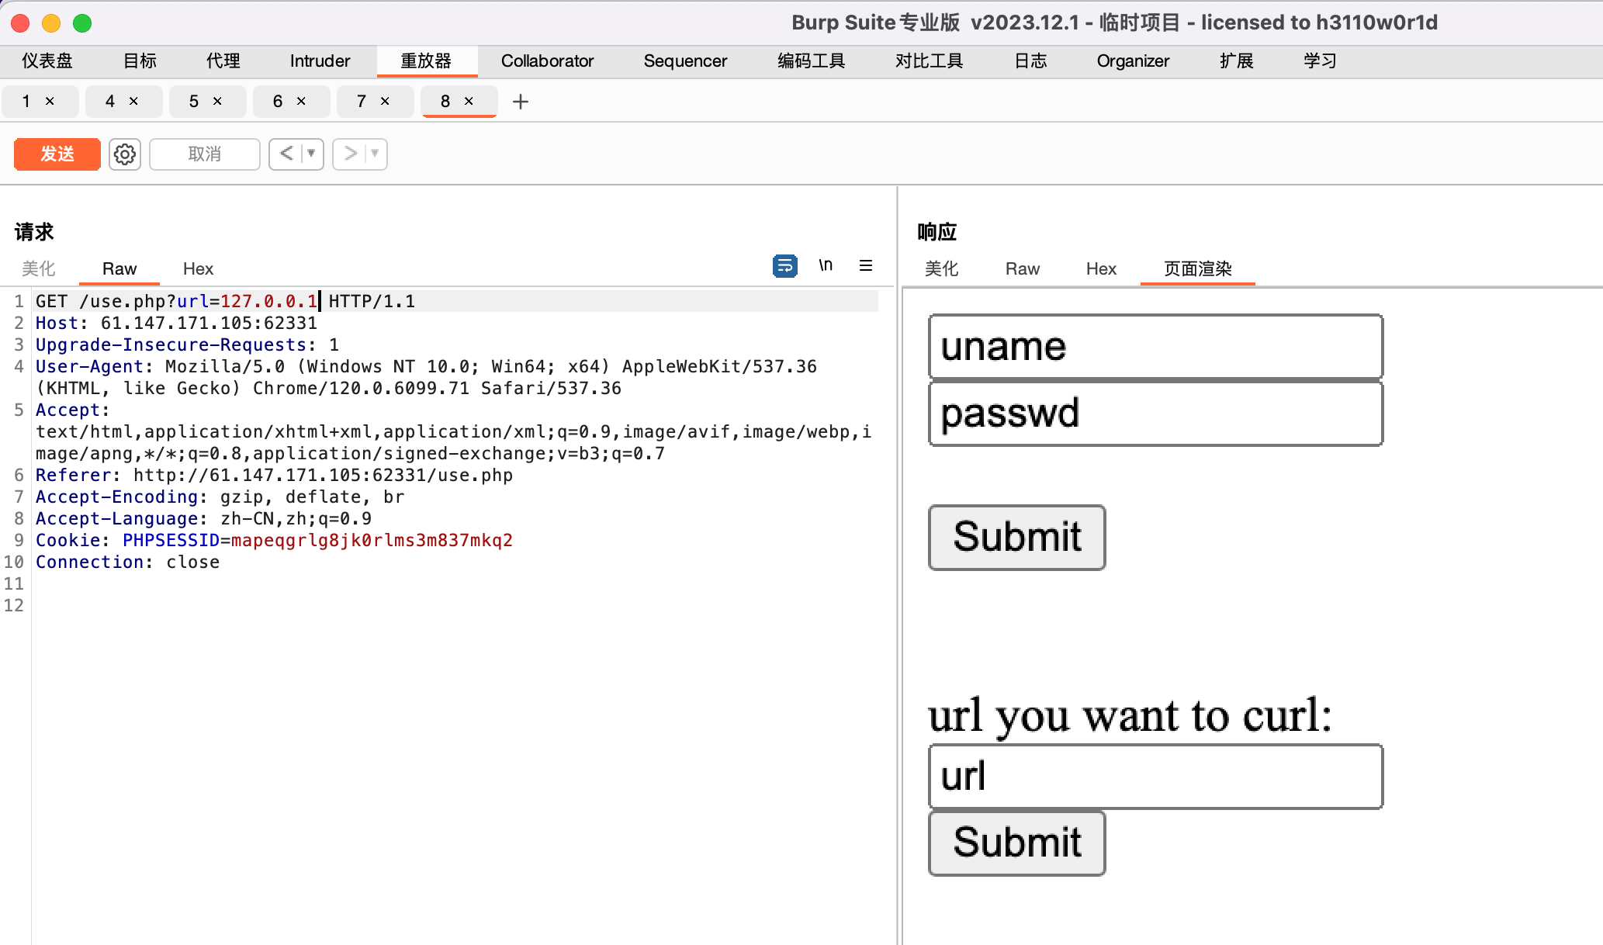
Task: Open the Collaborator module
Action: (x=547, y=61)
